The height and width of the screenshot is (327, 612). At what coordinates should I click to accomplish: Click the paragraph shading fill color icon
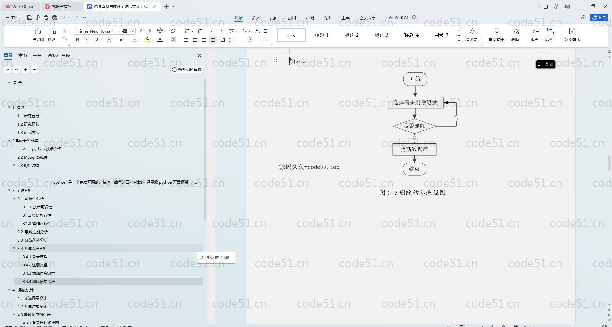250,40
